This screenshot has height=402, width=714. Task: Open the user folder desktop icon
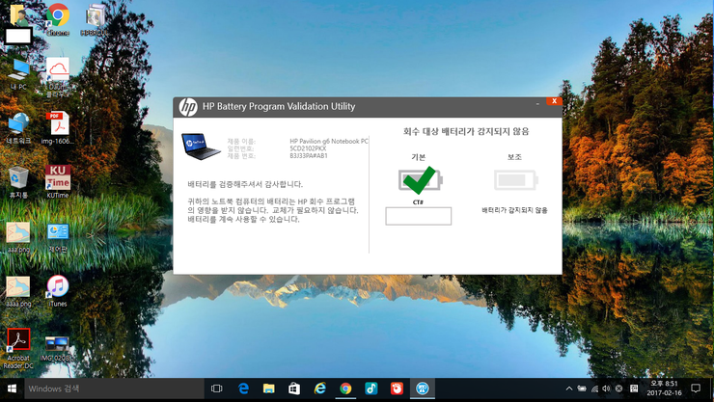coord(18,23)
